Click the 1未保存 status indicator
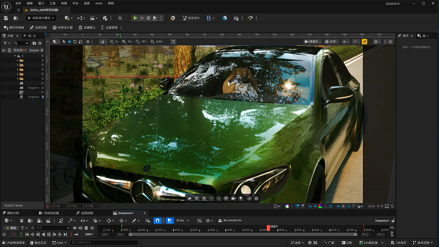Viewport: 439px width, 247px height. [x=399, y=243]
